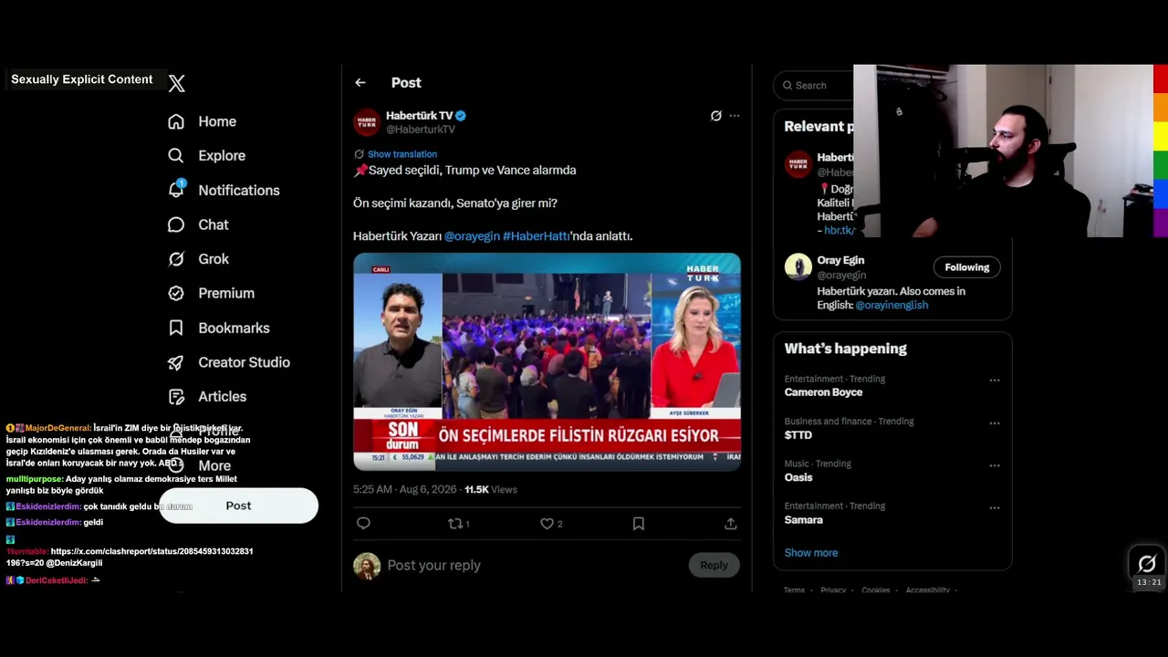Open Oray Egin's avatar in Relevant people

click(798, 266)
